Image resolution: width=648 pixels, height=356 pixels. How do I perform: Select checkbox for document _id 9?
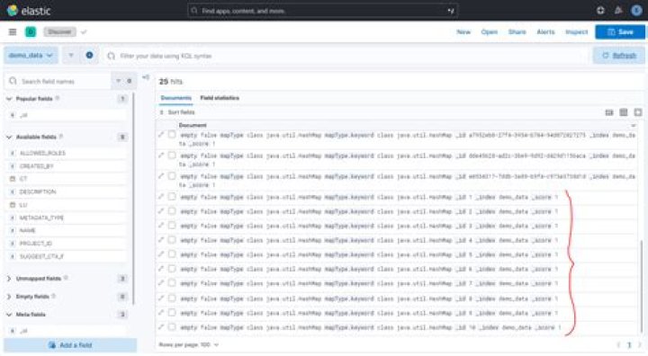click(x=172, y=313)
